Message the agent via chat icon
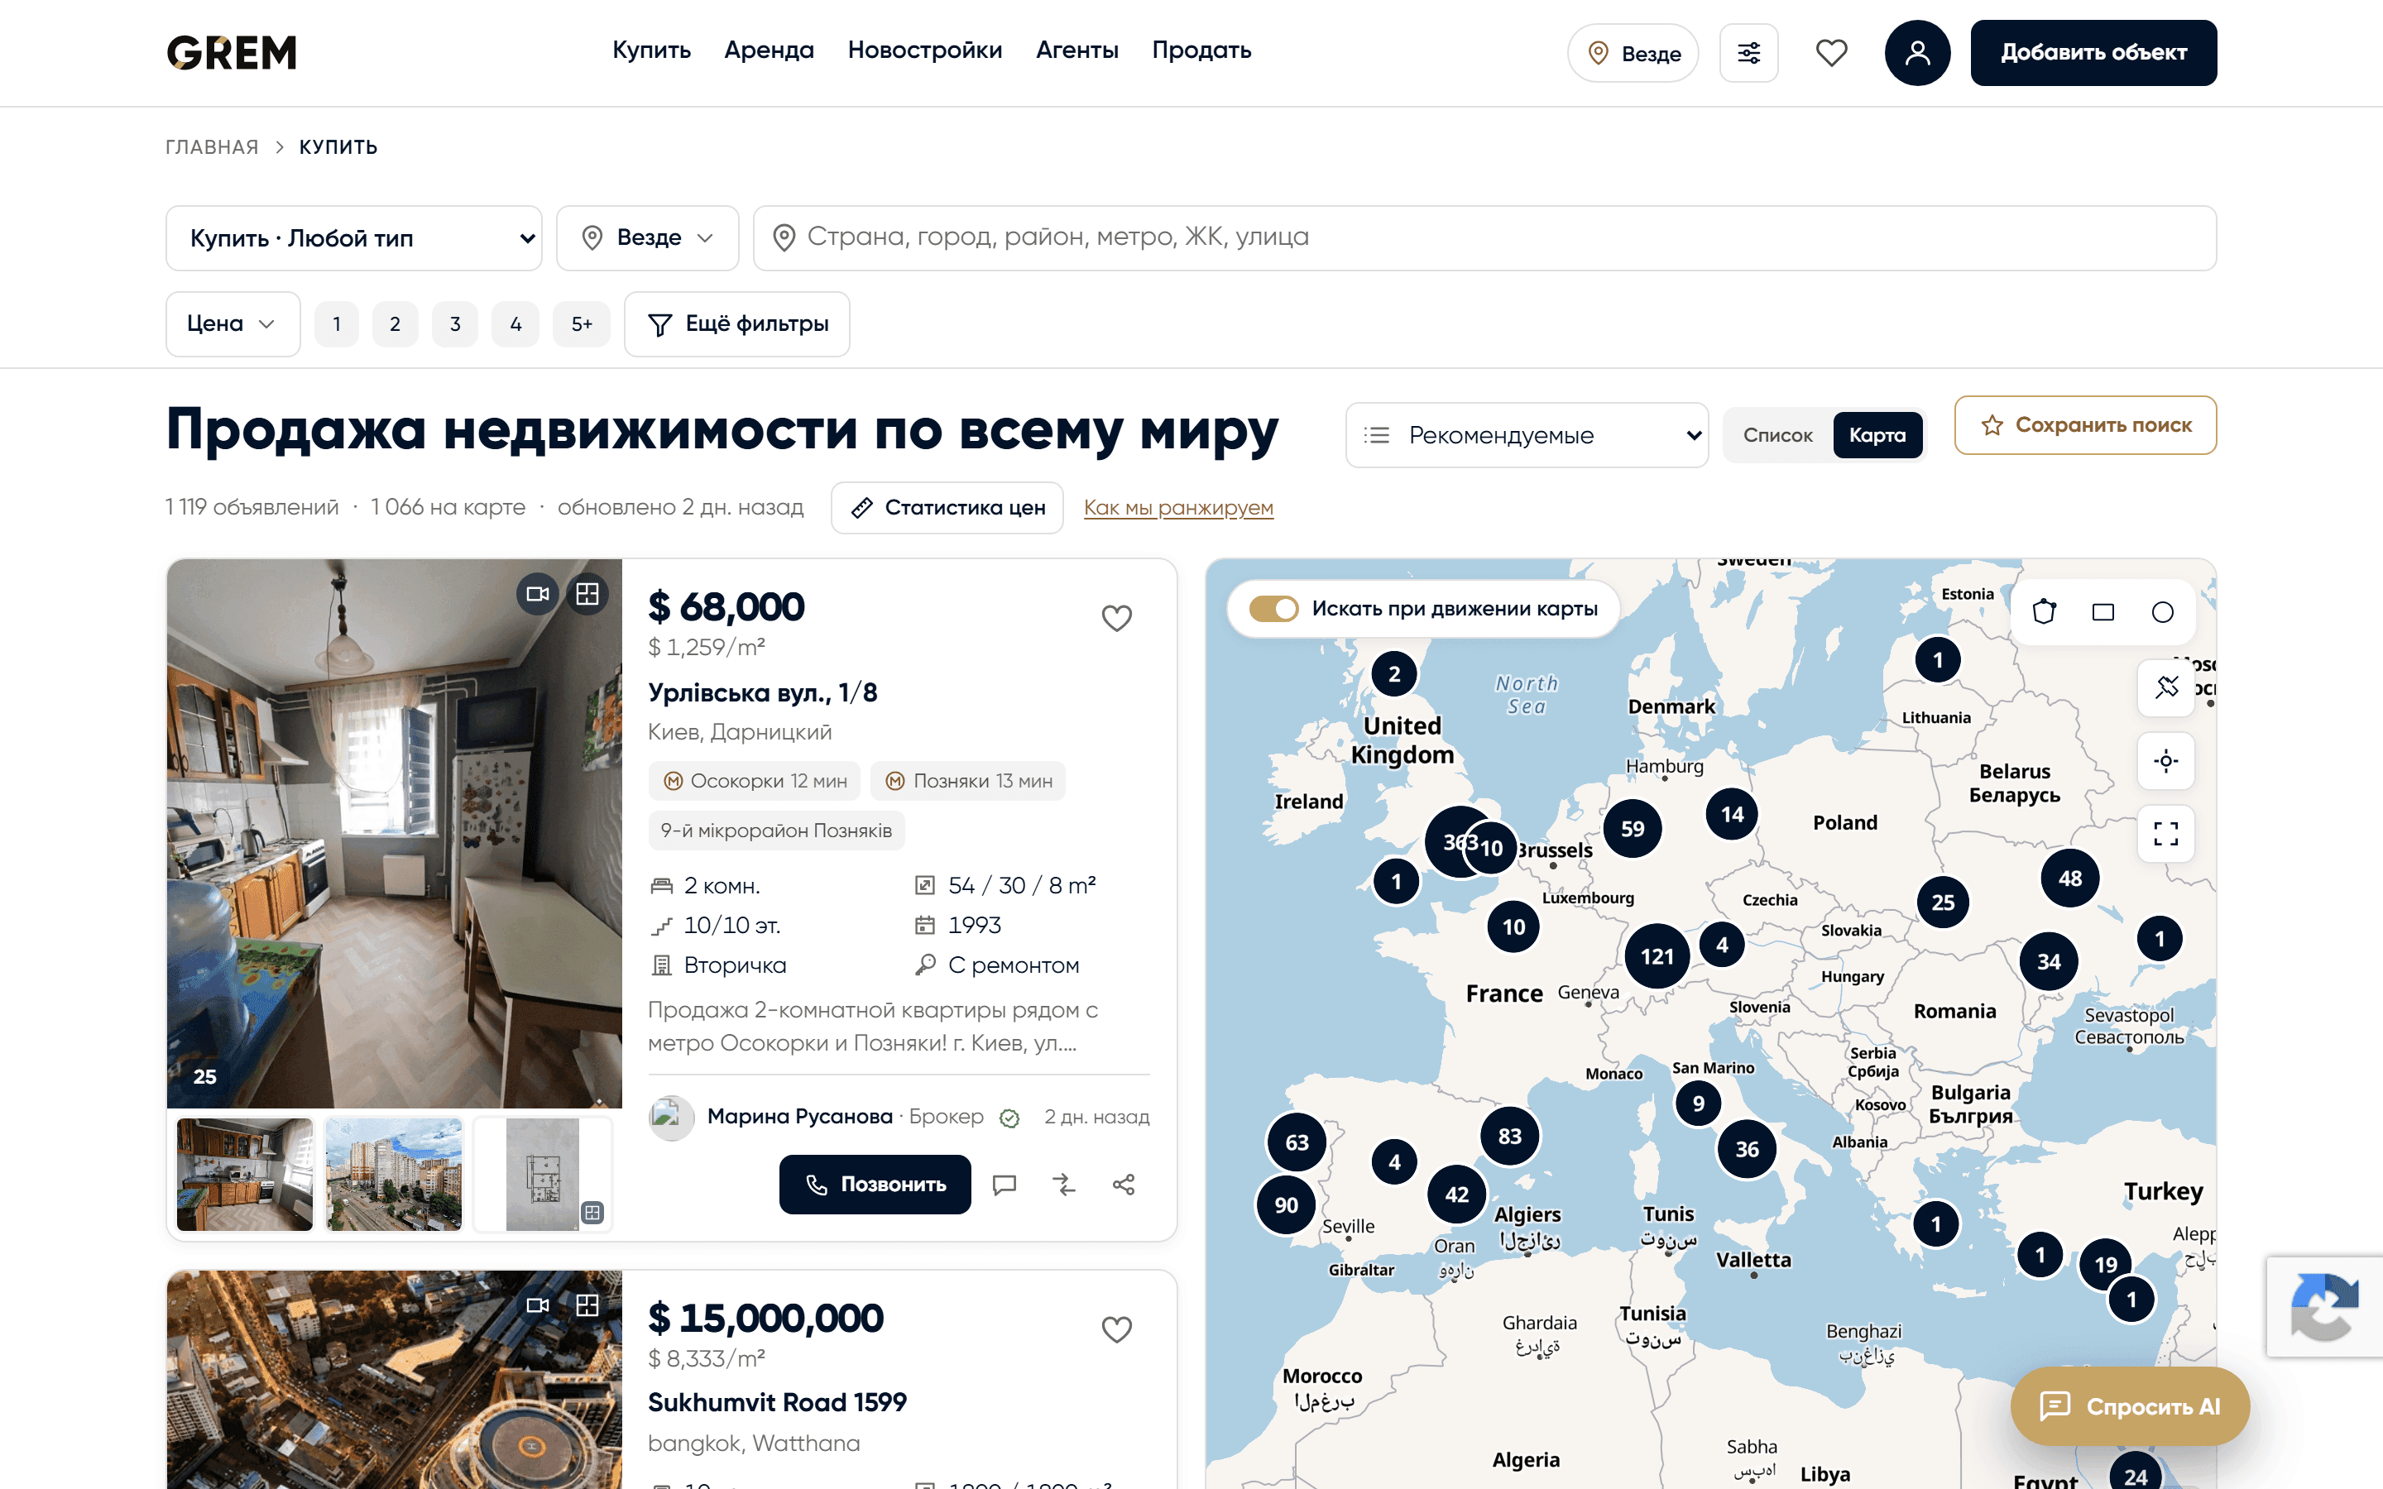 1004,1185
